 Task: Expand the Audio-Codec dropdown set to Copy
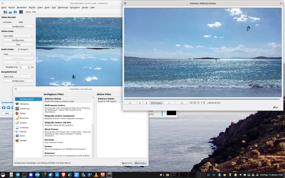tap(18, 54)
